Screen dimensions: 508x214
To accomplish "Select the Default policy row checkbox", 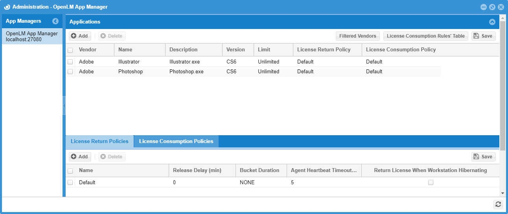I will click(70, 183).
